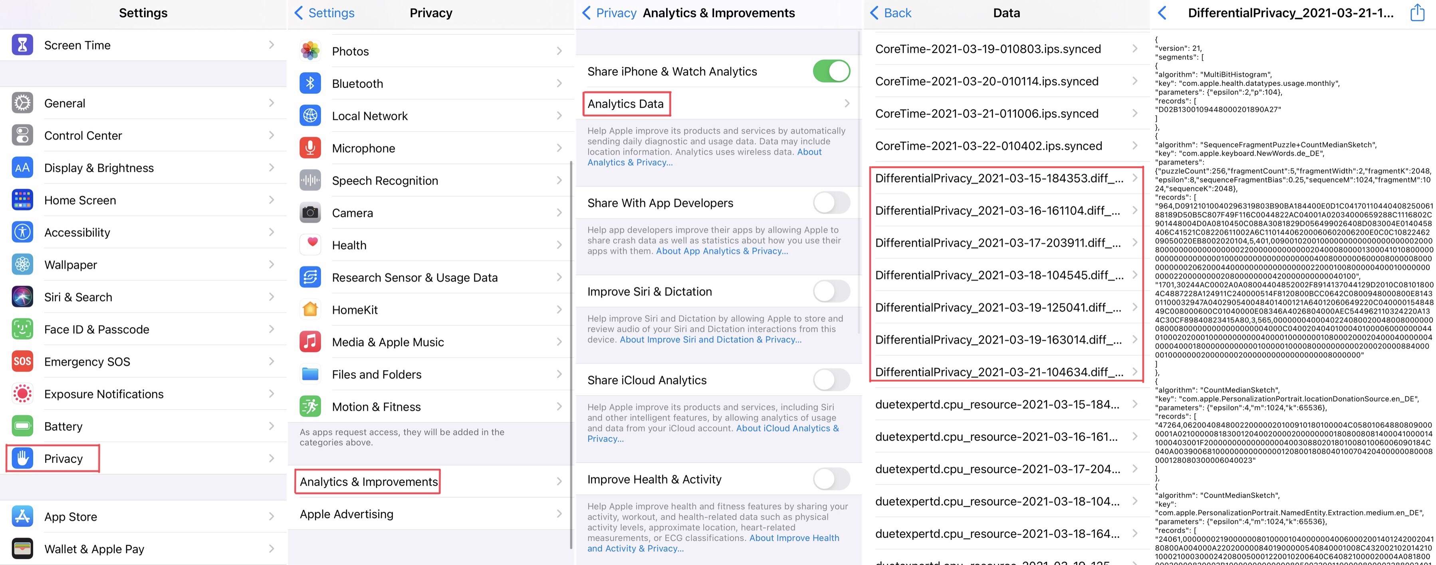Tap the Exposure Notifications icon

22,394
